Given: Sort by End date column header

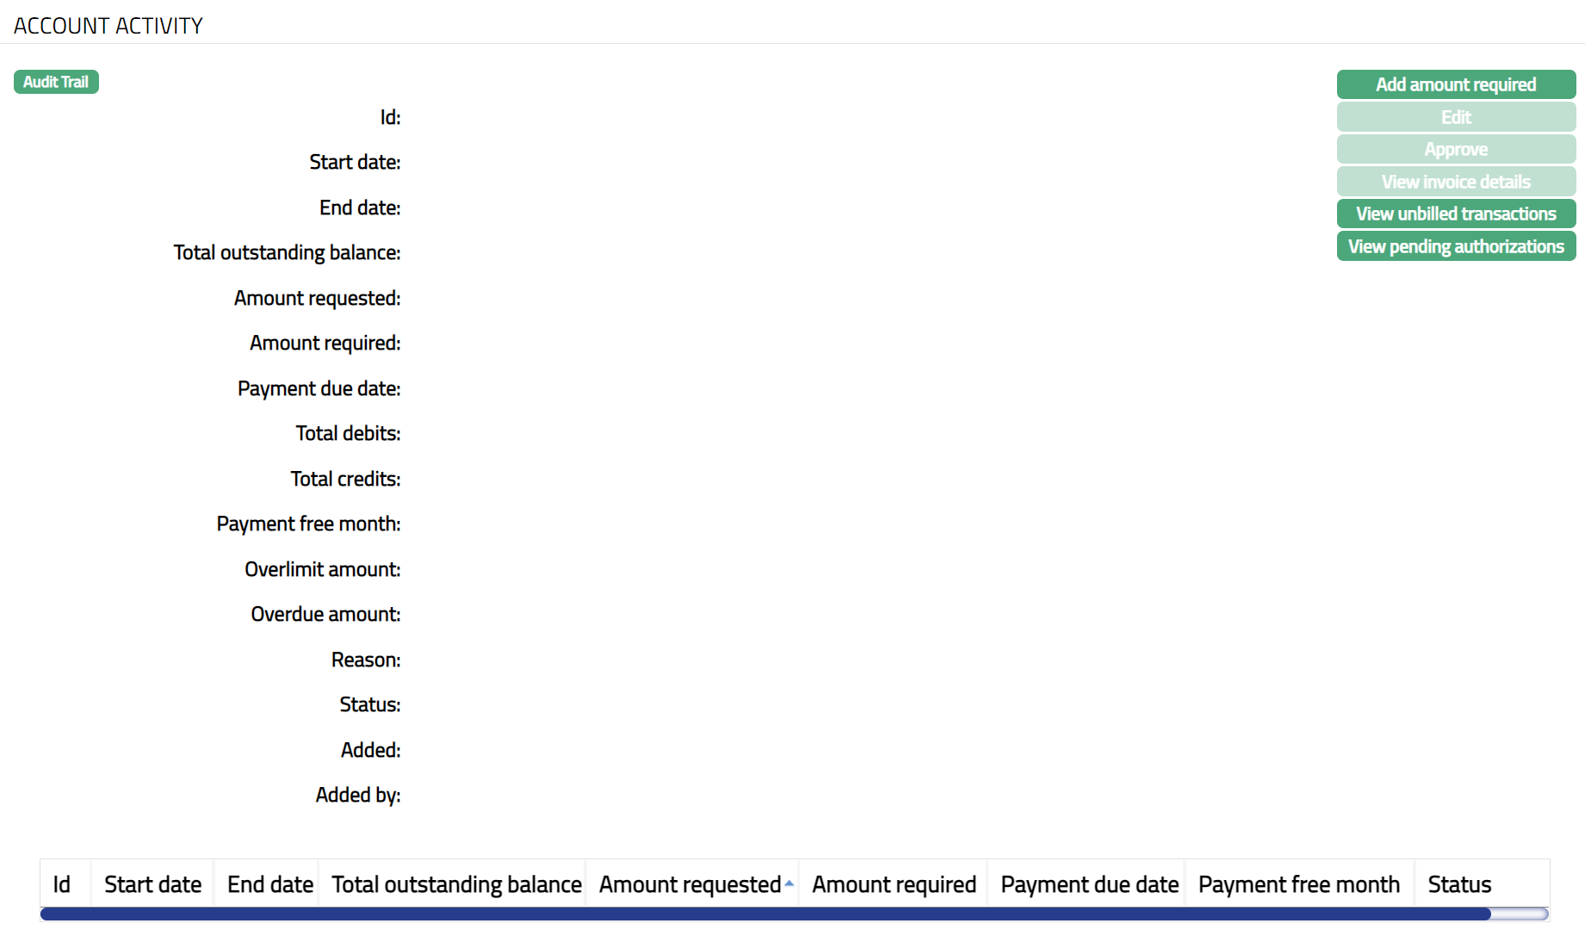Looking at the screenshot, I should pos(269,884).
